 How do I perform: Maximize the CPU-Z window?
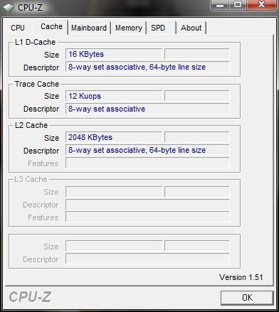(238, 5)
